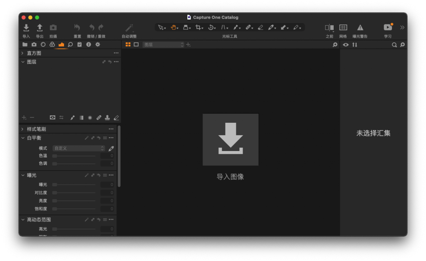The height and width of the screenshot is (261, 426).
Task: Pick white balance with eyedropper icon
Action: click(111, 149)
